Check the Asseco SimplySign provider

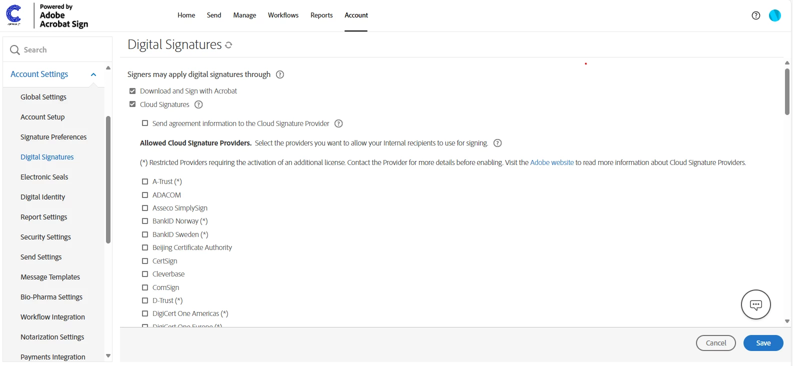(x=145, y=208)
